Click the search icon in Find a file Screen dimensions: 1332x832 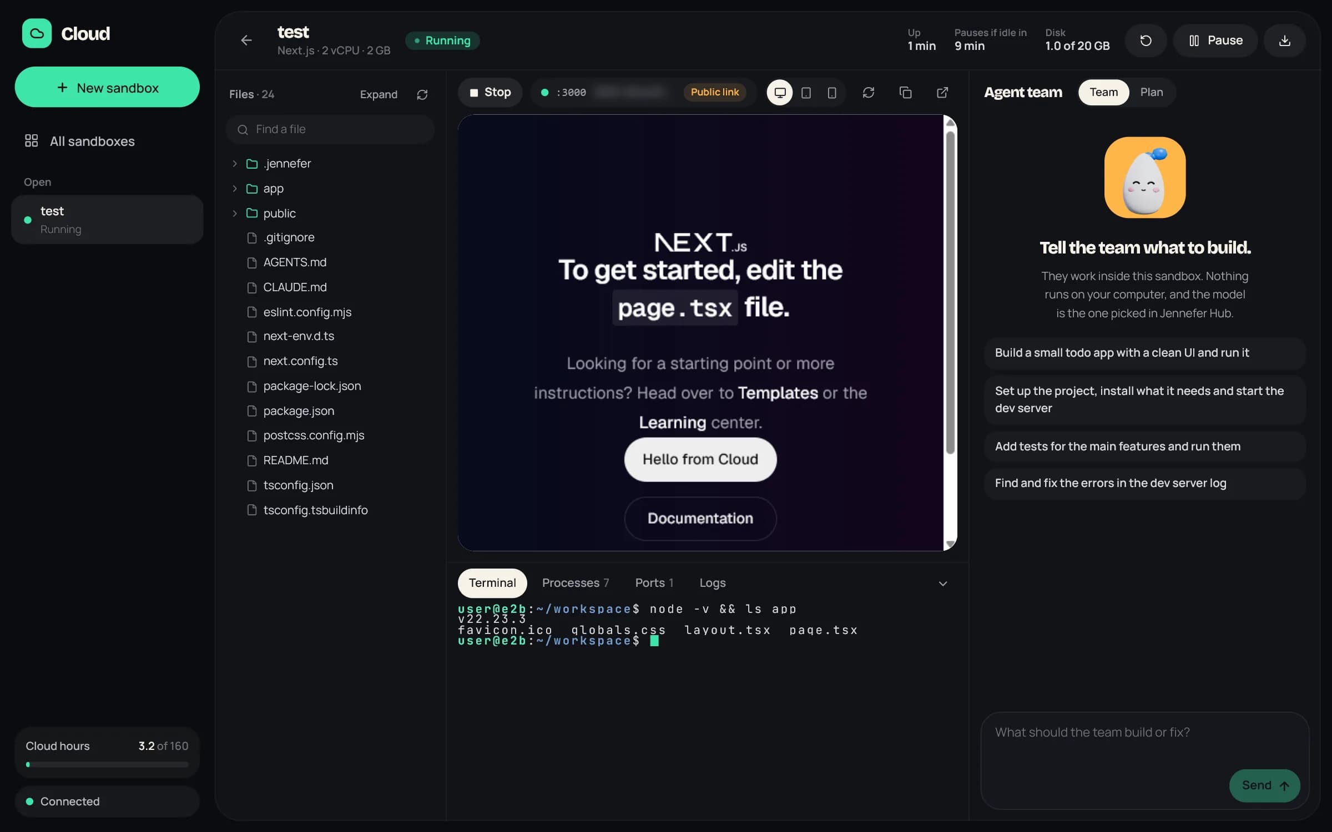[x=243, y=129]
